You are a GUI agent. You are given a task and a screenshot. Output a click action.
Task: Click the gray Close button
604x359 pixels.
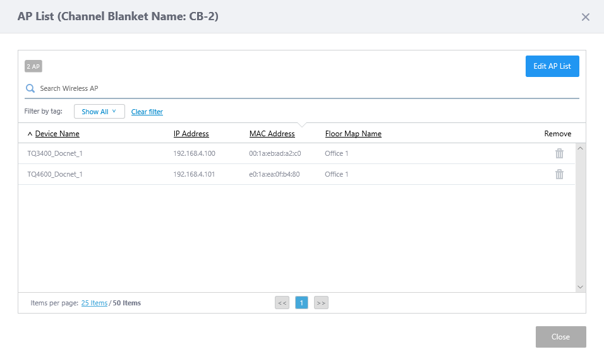click(560, 337)
